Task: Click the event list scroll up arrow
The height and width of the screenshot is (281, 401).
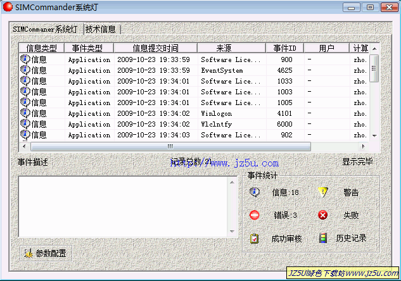Action: pyautogui.click(x=374, y=49)
